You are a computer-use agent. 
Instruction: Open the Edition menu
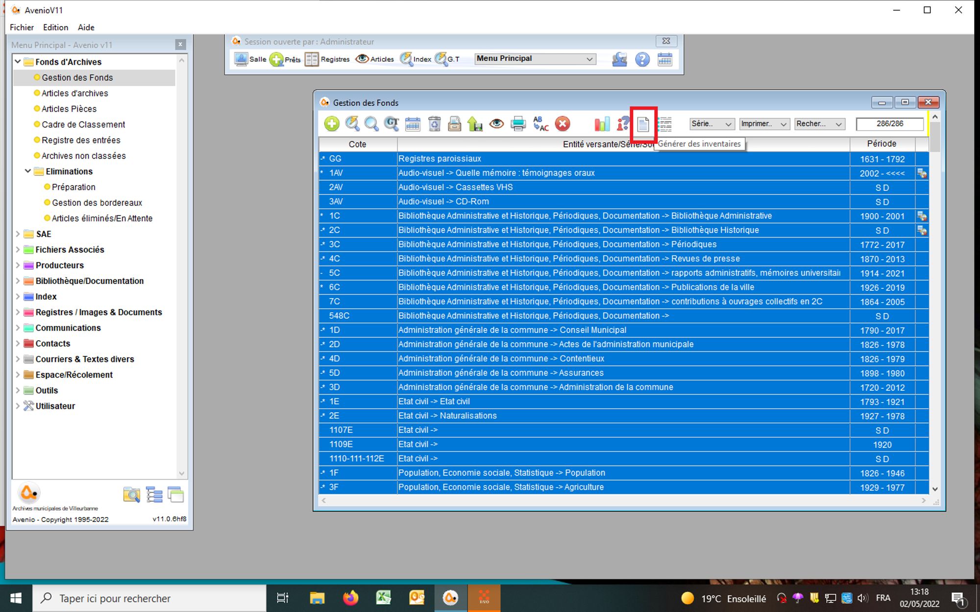point(55,27)
